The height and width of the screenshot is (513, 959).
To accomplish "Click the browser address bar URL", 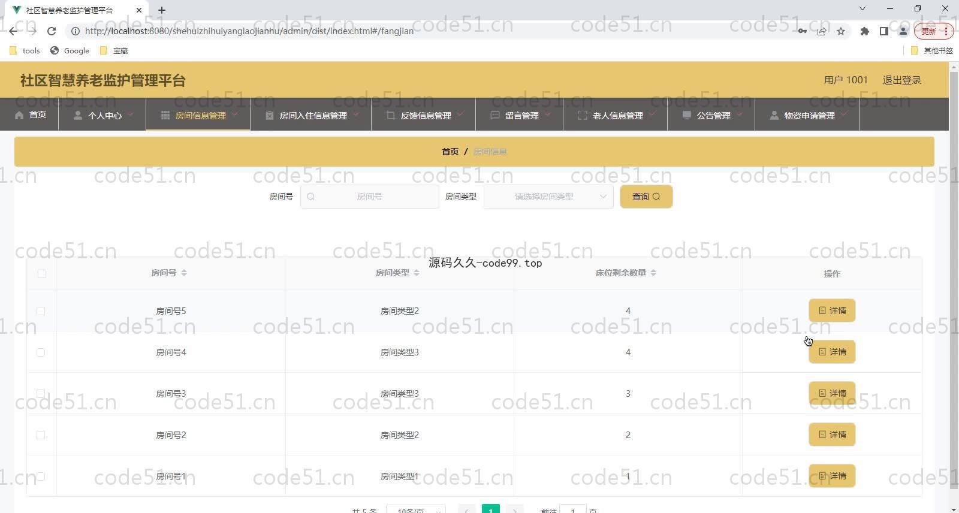I will click(x=249, y=31).
